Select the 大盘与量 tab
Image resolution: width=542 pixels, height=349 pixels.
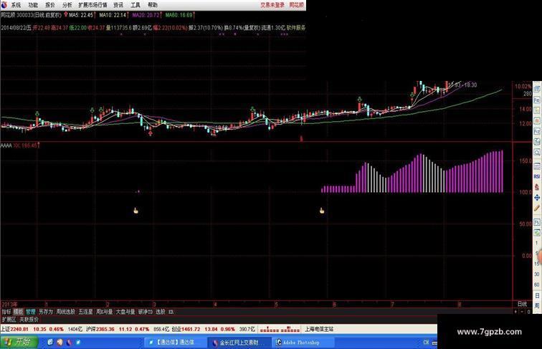tap(125, 312)
